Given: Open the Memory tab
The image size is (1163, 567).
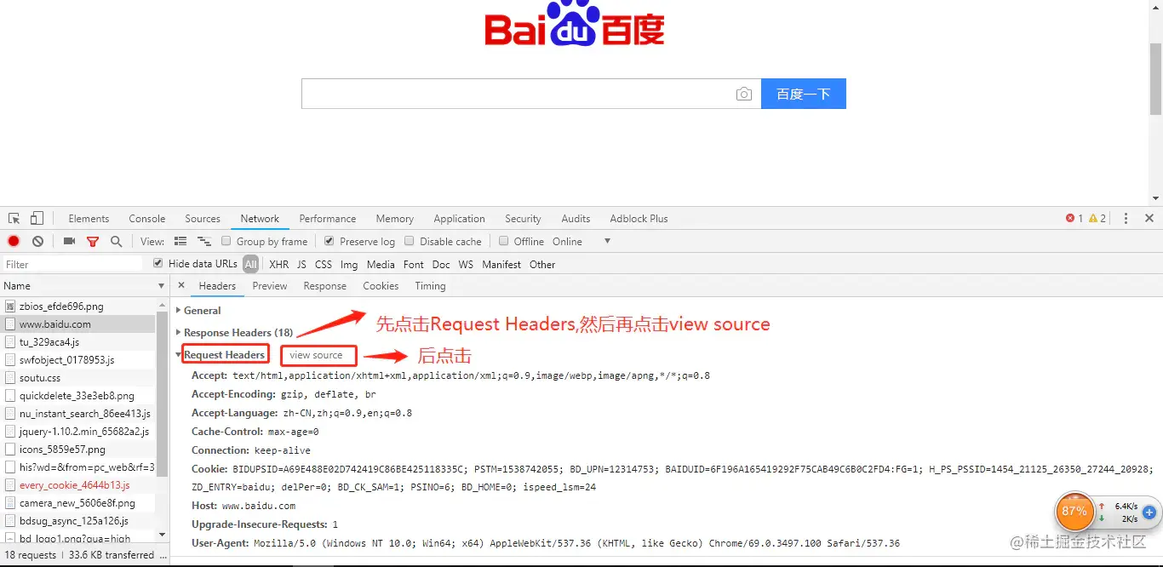Looking at the screenshot, I should coord(395,219).
